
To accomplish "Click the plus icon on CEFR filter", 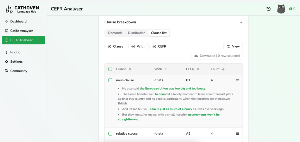I will [x=154, y=46].
